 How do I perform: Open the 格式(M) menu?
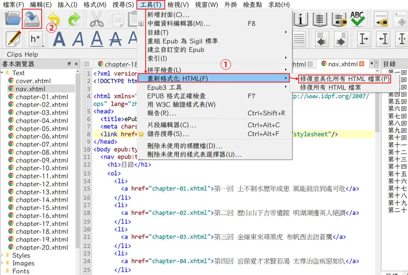point(95,4)
